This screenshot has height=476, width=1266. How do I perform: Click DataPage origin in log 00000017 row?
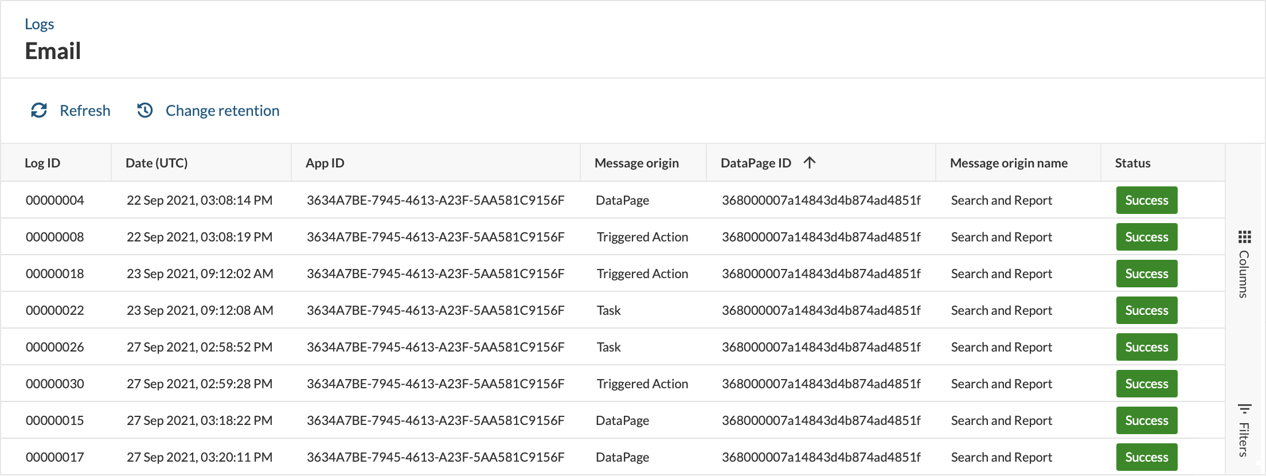point(623,457)
